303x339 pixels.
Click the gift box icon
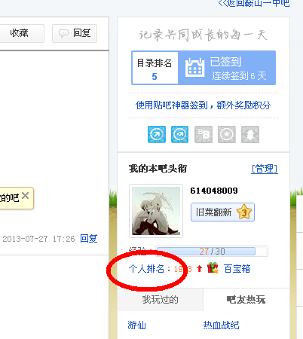pyautogui.click(x=213, y=268)
